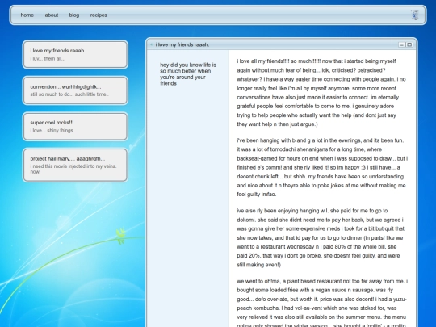The image size is (436, 327).
Task: Open the 'convention... wurhhhgdjghfk...' post card
Action: [x=75, y=90]
